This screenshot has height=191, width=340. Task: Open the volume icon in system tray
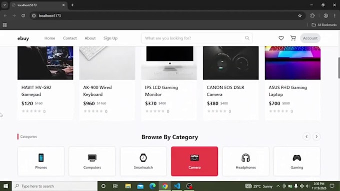[x=307, y=186]
